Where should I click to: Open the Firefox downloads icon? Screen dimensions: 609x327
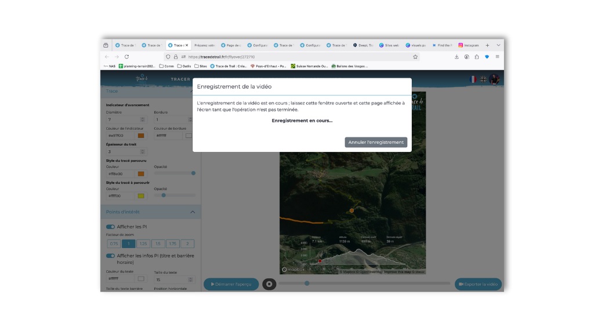[x=456, y=57]
